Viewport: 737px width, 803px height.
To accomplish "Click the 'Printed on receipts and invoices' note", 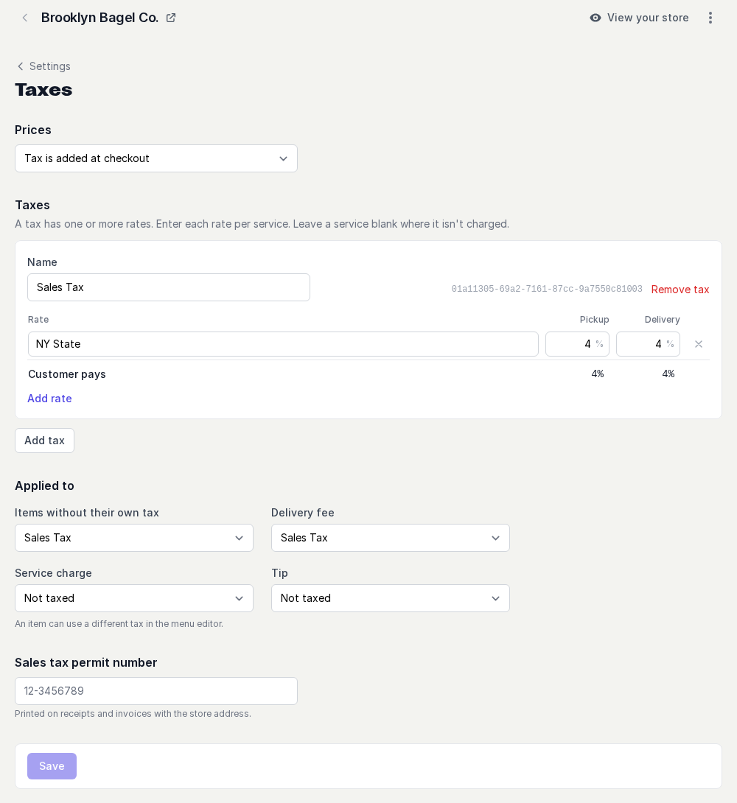I will pyautogui.click(x=133, y=714).
